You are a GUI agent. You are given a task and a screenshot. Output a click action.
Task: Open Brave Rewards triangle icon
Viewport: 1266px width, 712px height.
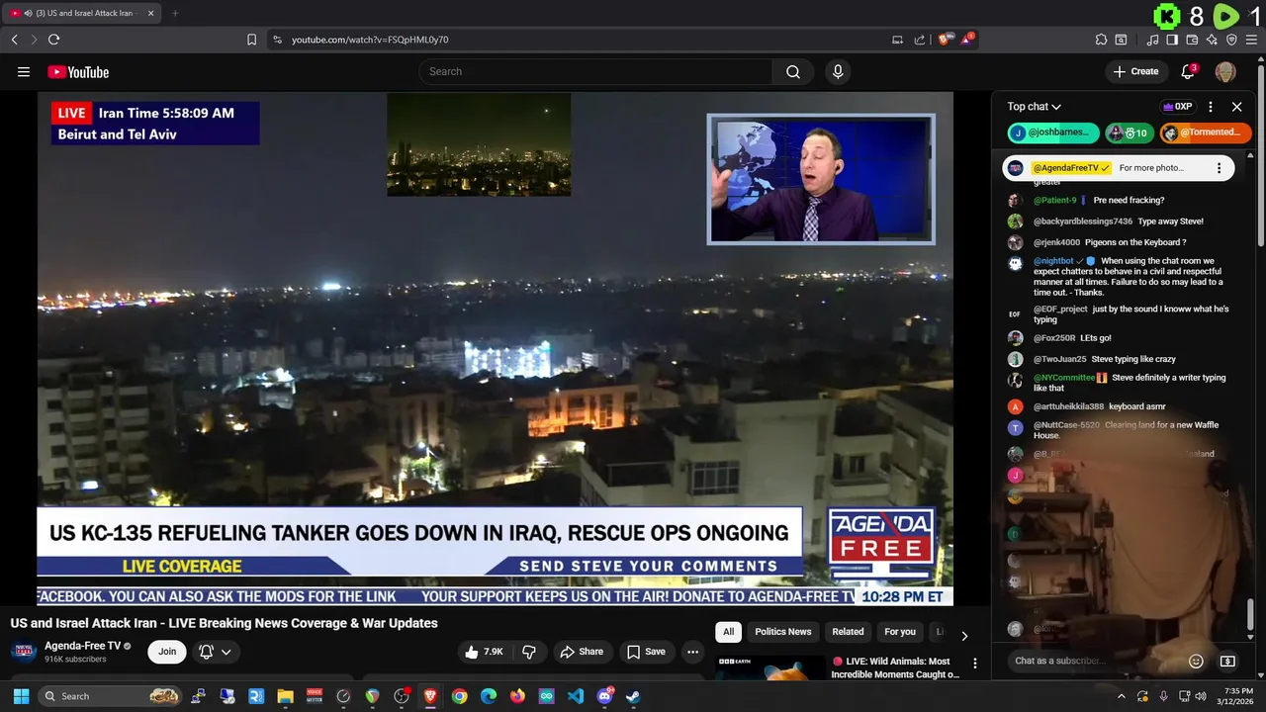967,40
